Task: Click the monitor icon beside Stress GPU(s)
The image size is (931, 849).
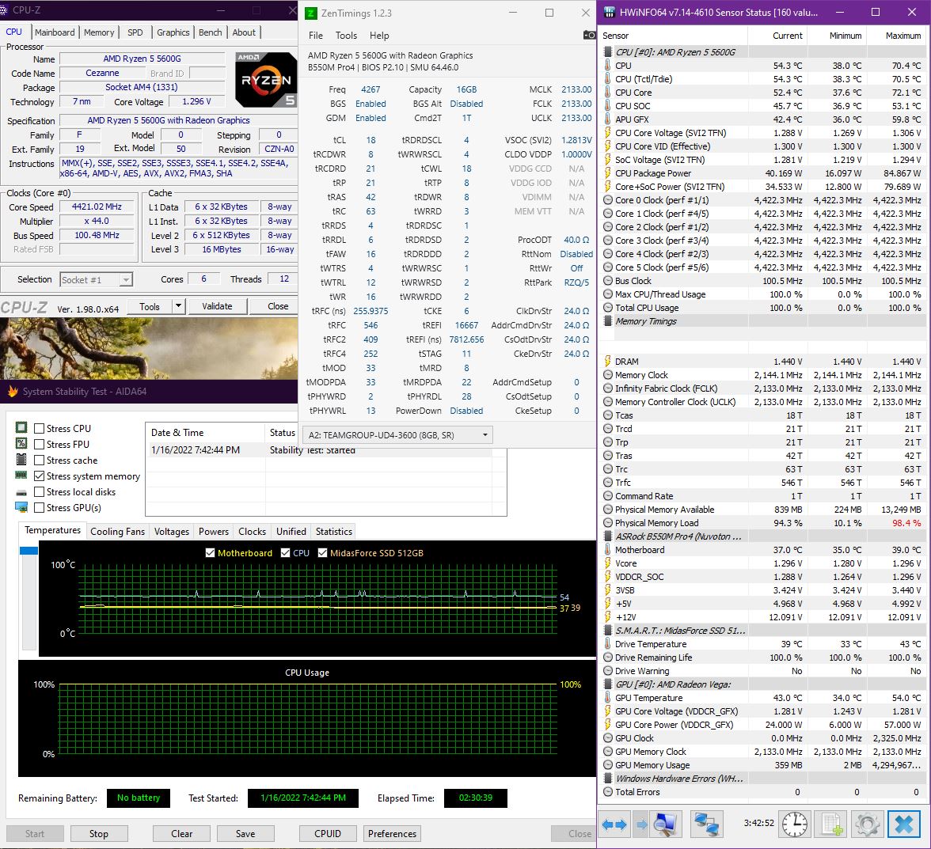Action: [21, 507]
